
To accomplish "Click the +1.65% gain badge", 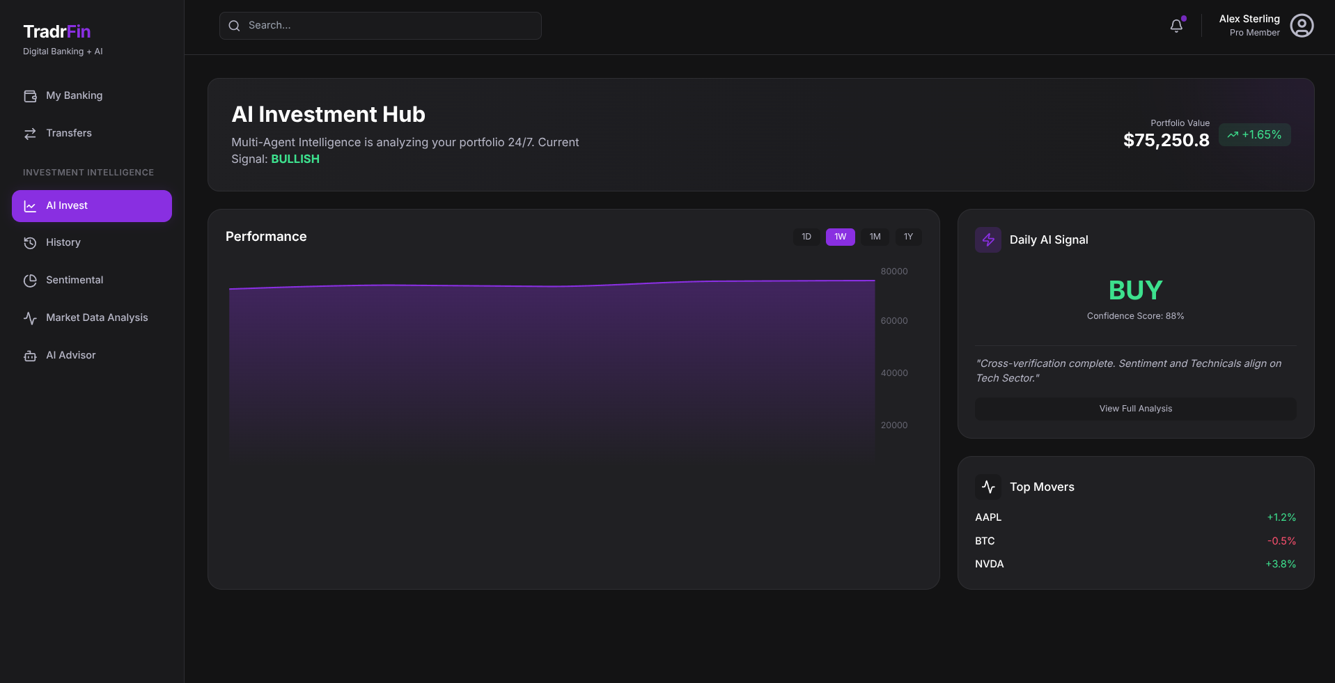I will coord(1255,135).
